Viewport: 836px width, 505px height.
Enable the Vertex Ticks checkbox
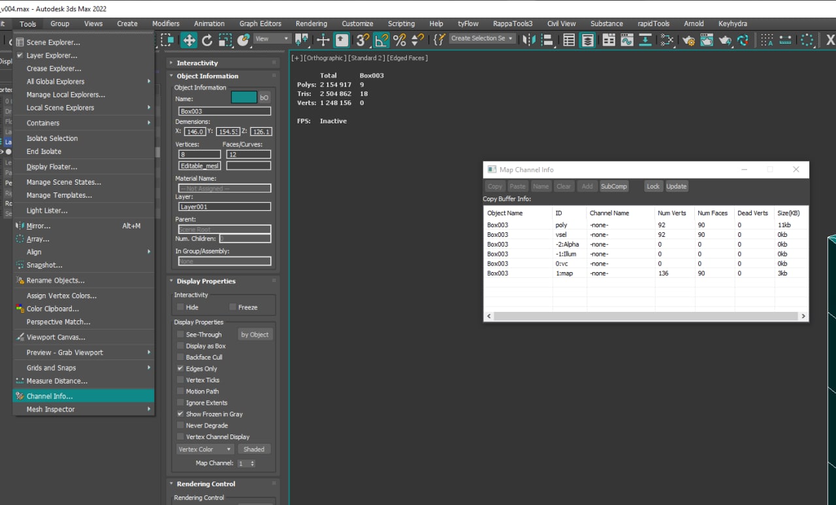click(180, 380)
